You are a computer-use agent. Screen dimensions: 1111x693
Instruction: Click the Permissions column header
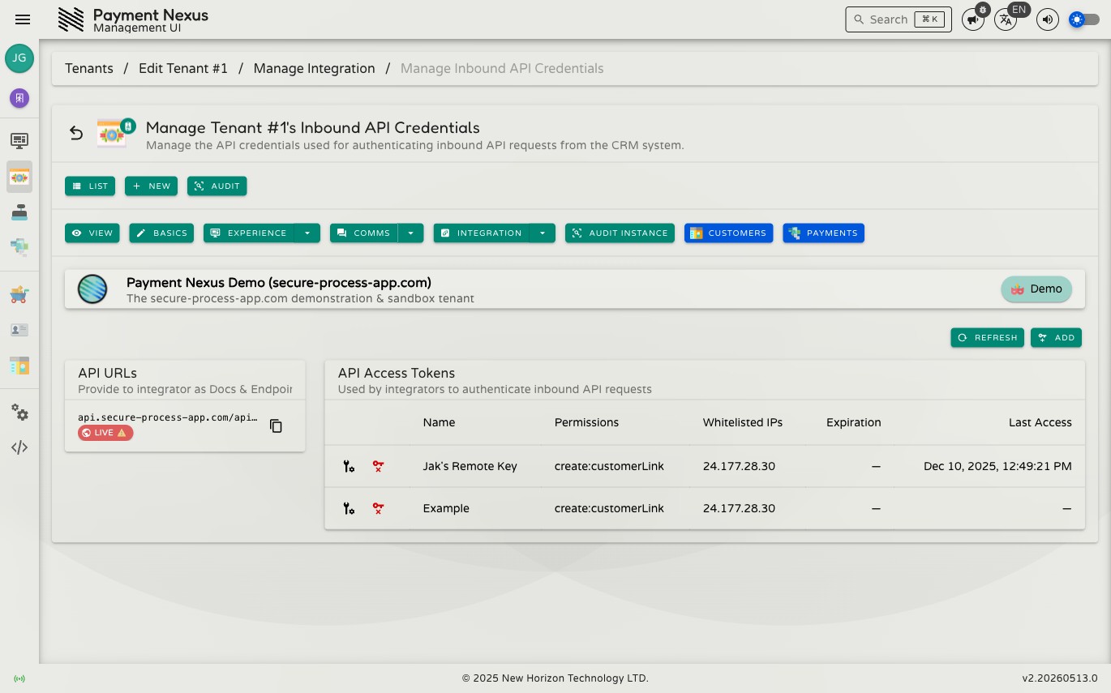(586, 422)
